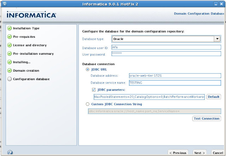Click the Database connection section heading
The width and height of the screenshot is (226, 156).
(x=99, y=64)
